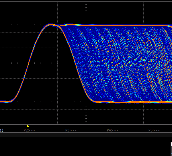Image resolution: width=172 pixels, height=156 pixels.
Task: Click the center graticule crosshair intersection
Action: (86, 63)
